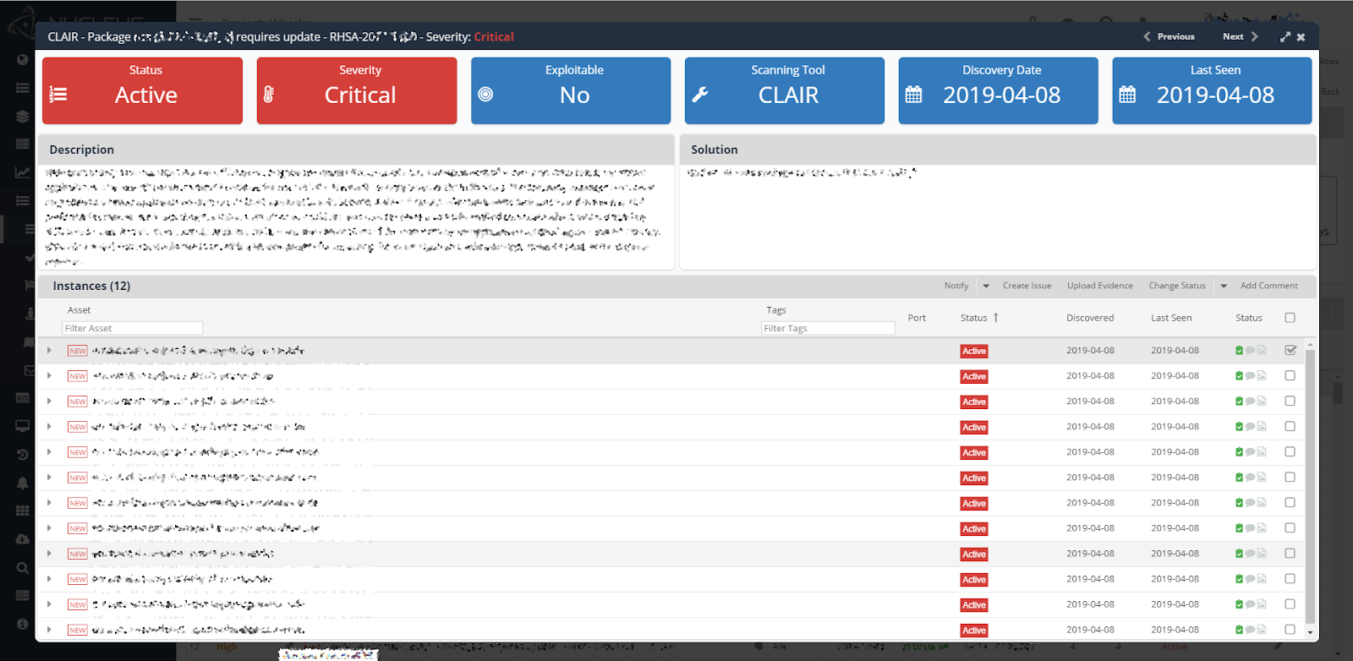Uncheck the checked first instance row checkbox
This screenshot has height=661, width=1353.
pos(1290,350)
